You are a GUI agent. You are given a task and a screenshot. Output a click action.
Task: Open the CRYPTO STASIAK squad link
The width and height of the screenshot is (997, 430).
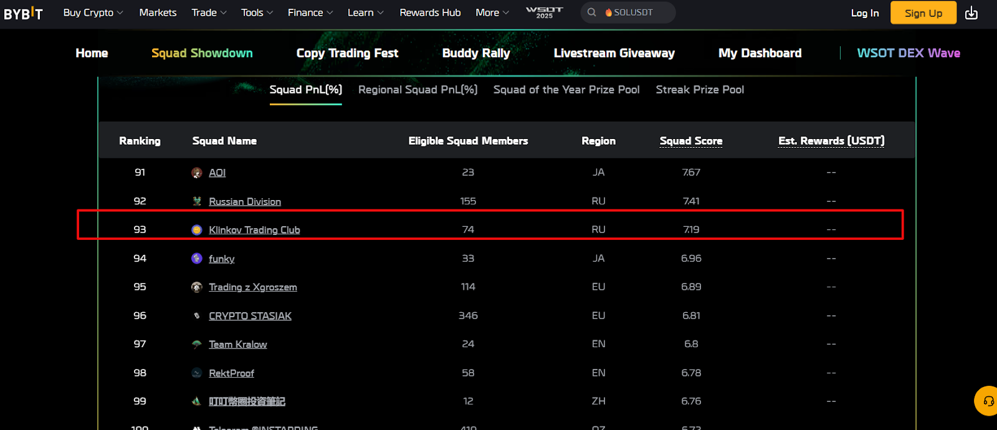(x=250, y=316)
